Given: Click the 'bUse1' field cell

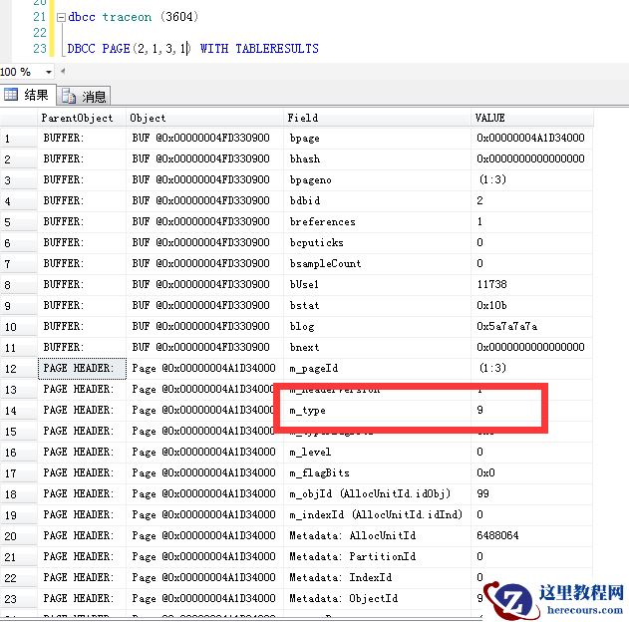Looking at the screenshot, I should point(377,284).
